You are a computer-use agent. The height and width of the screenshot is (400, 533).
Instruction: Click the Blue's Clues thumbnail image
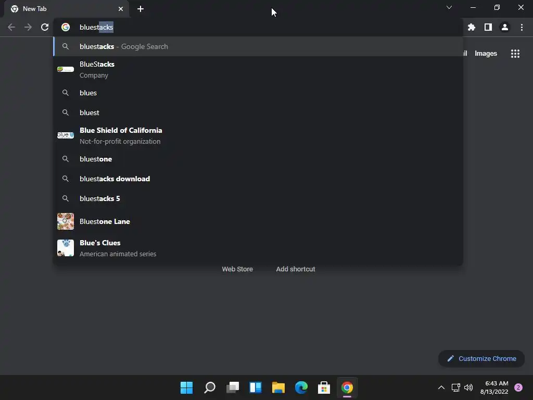coord(66,248)
